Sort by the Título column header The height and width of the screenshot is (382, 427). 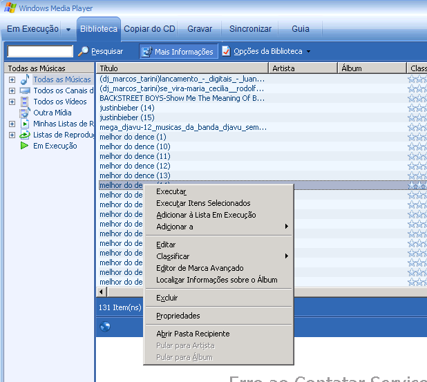point(182,68)
